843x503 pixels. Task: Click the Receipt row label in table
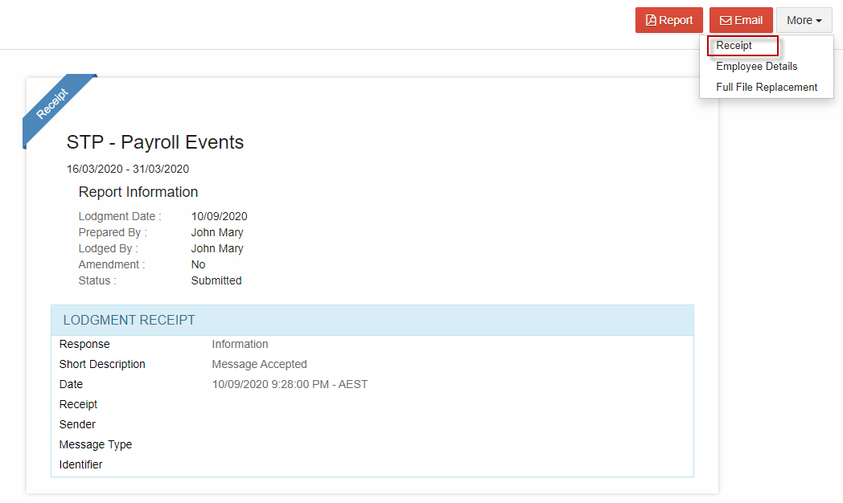coord(78,404)
